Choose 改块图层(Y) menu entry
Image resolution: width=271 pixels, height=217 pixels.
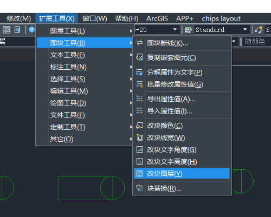182,174
